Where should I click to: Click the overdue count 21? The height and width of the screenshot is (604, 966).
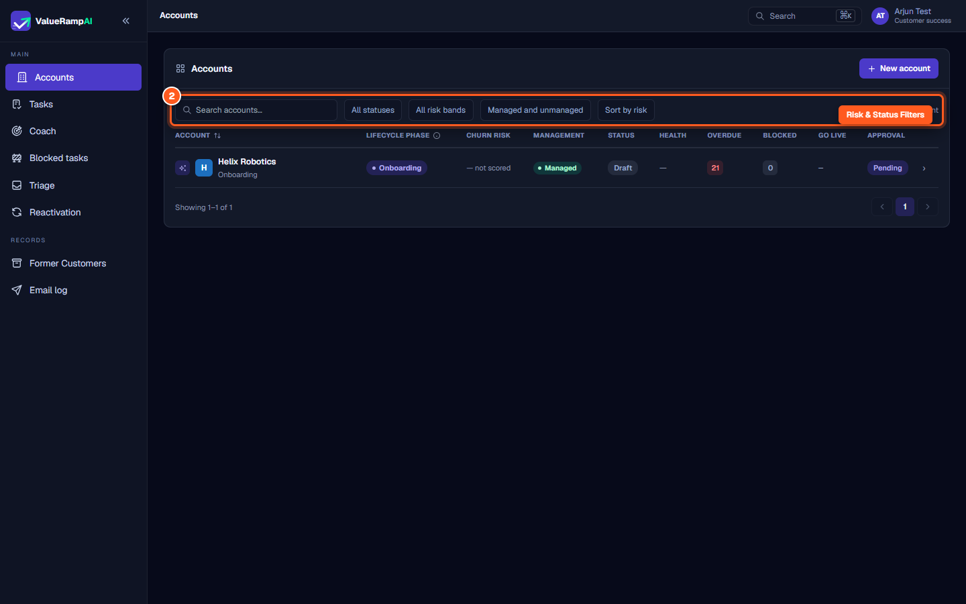715,168
